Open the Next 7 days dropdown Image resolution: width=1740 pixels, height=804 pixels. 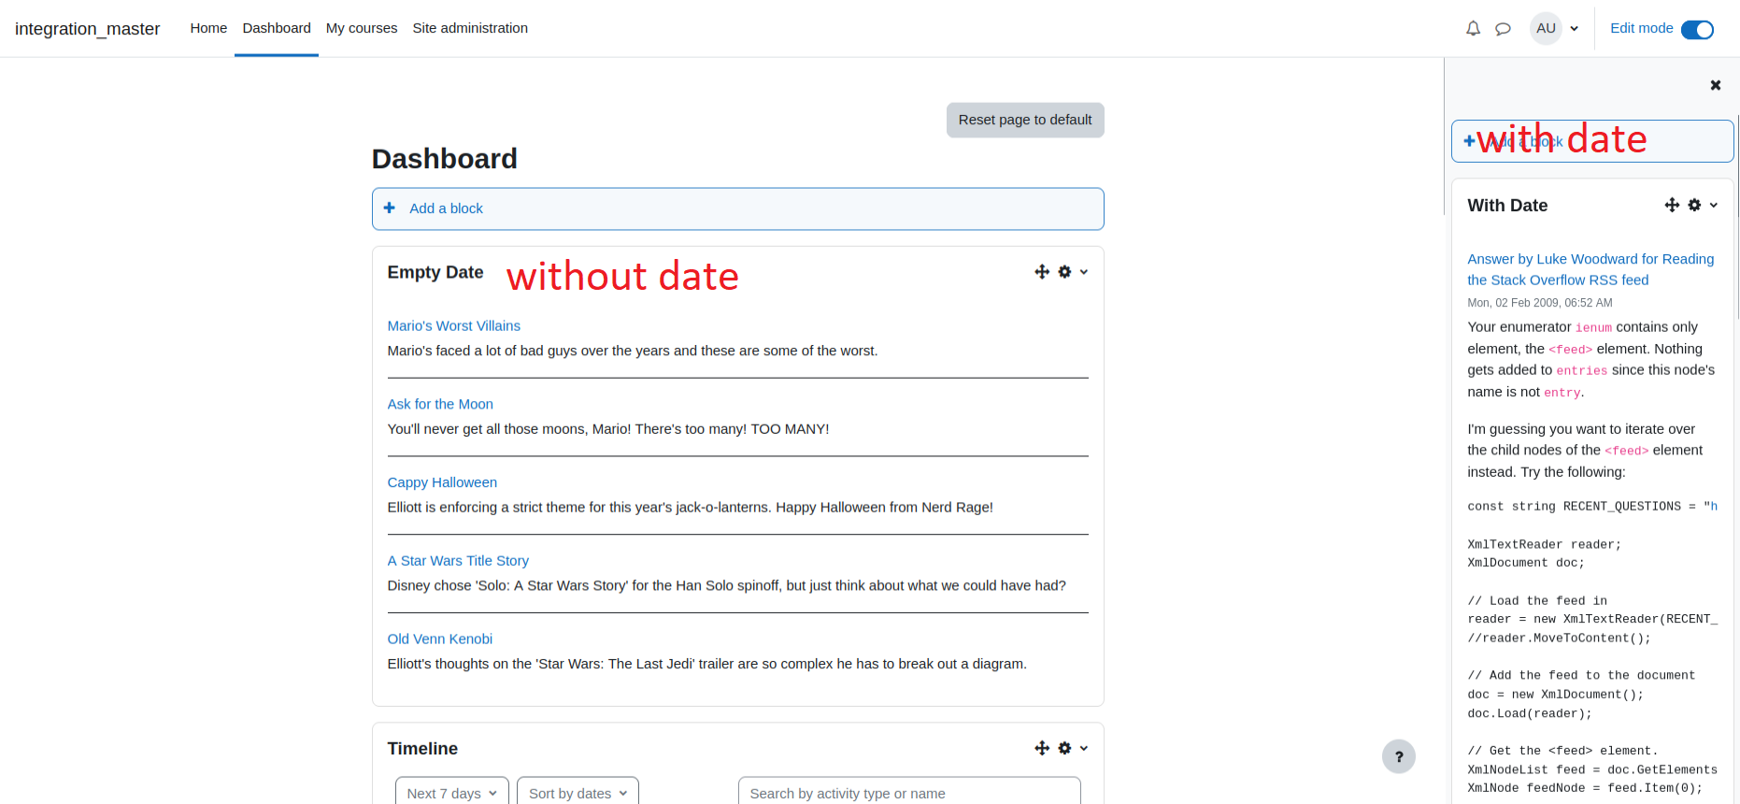pos(452,793)
